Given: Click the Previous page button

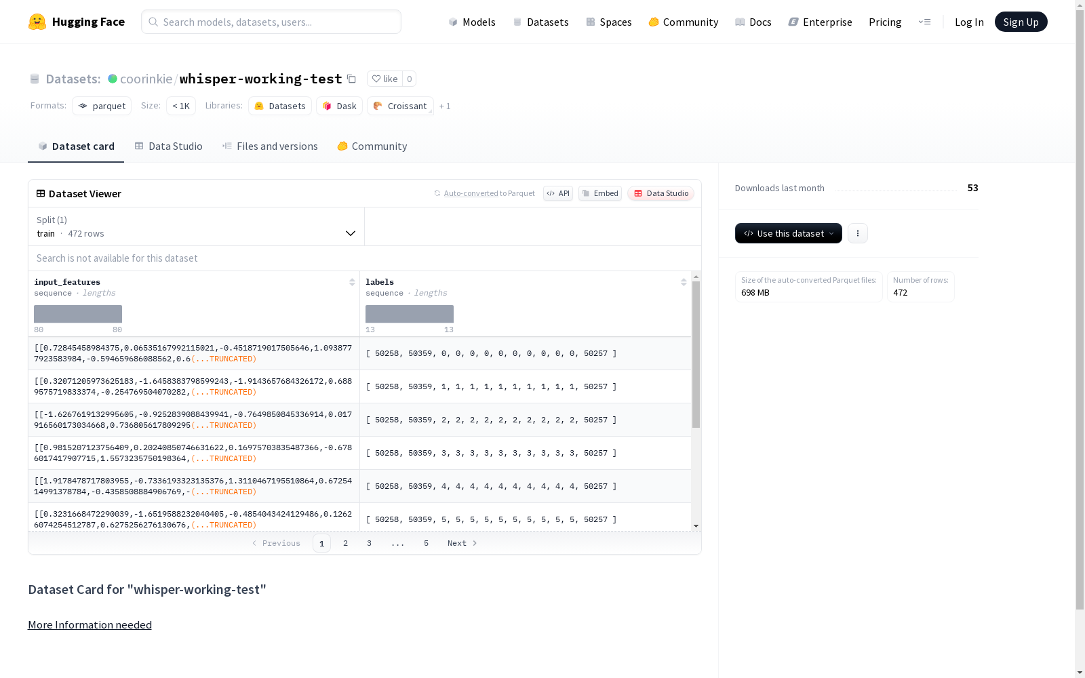Looking at the screenshot, I should 276,543.
